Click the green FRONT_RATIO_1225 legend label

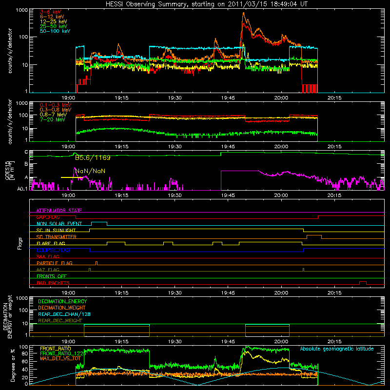click(63, 353)
